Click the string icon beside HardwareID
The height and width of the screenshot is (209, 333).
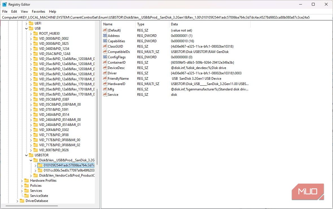pyautogui.click(x=105, y=84)
